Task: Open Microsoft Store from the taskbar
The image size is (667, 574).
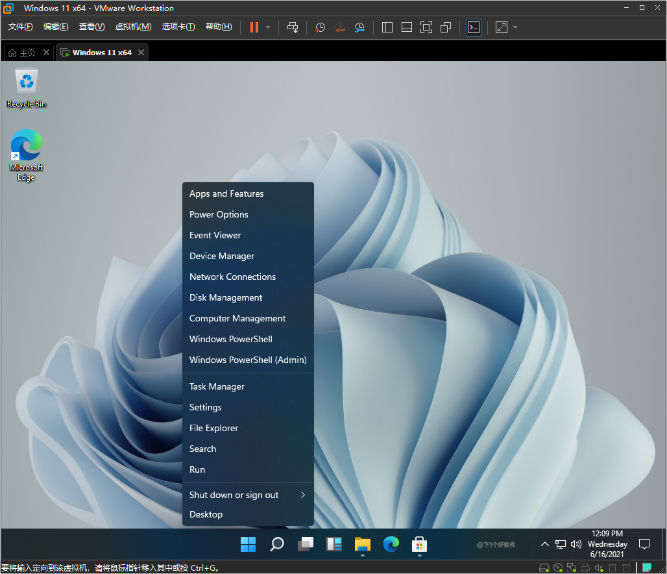Action: coord(419,544)
